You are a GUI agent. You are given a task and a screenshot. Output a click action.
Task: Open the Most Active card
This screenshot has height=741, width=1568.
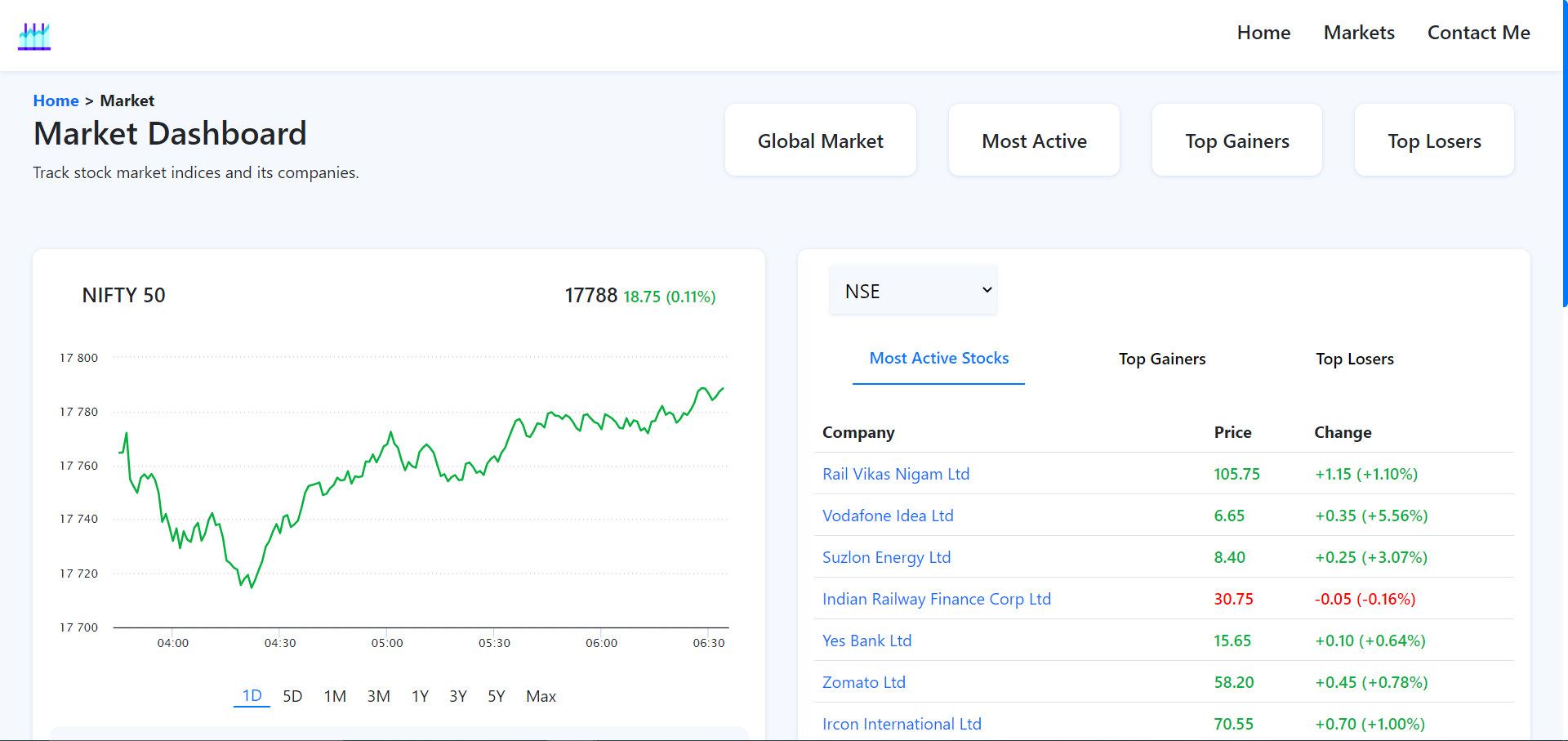click(x=1034, y=141)
